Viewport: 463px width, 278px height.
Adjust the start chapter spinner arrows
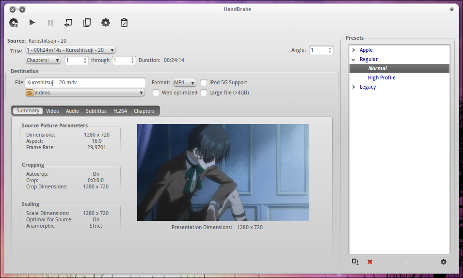[x=85, y=60]
